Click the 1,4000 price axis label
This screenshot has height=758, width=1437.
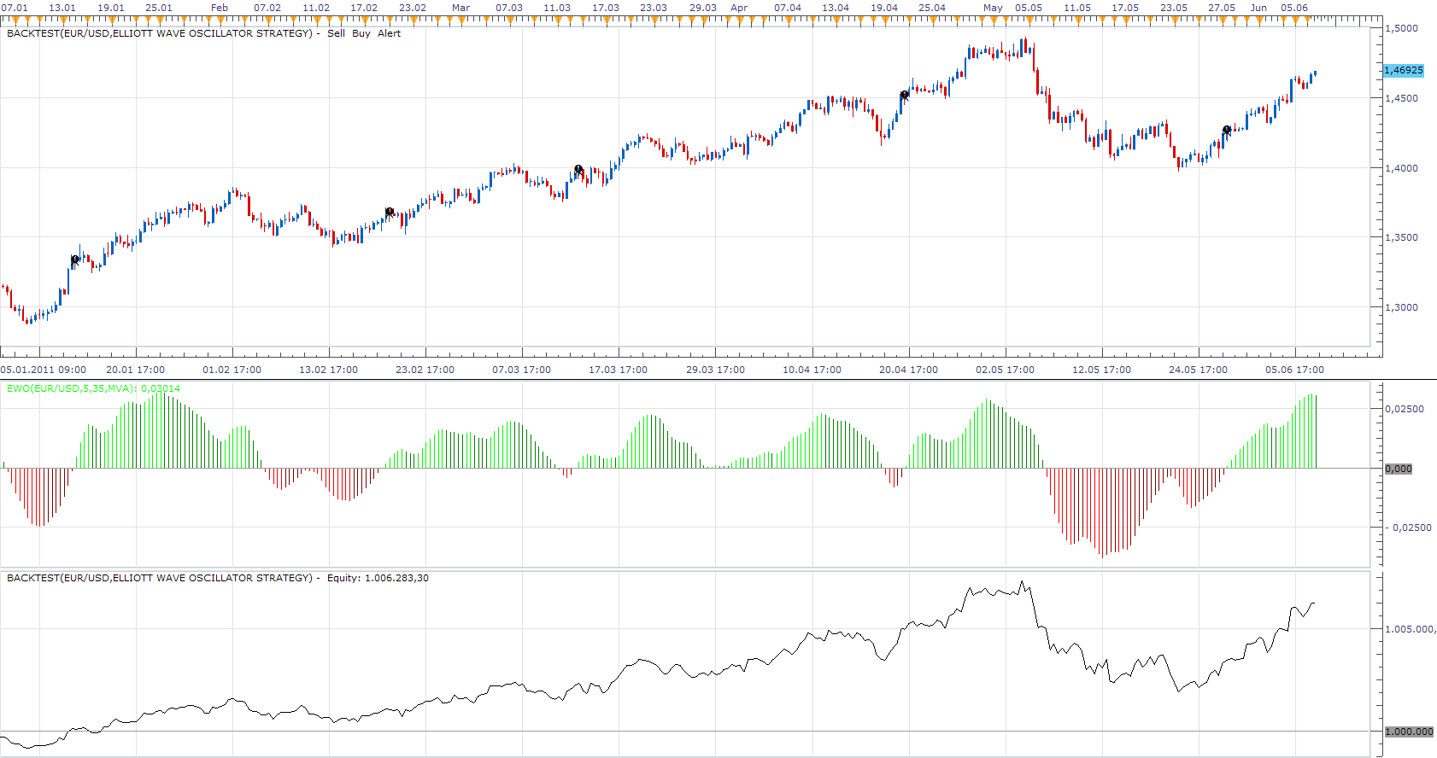1401,168
